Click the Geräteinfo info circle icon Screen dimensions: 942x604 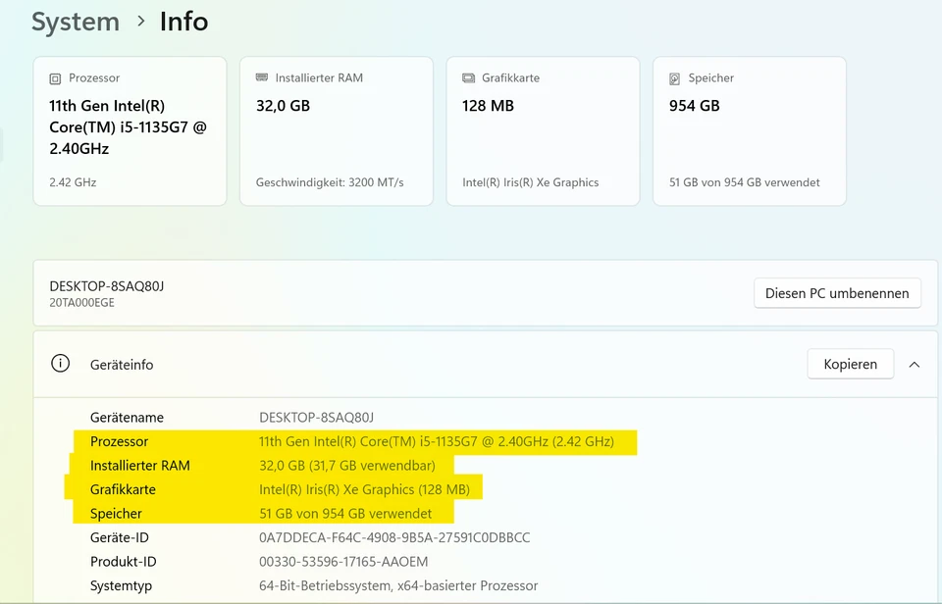60,363
